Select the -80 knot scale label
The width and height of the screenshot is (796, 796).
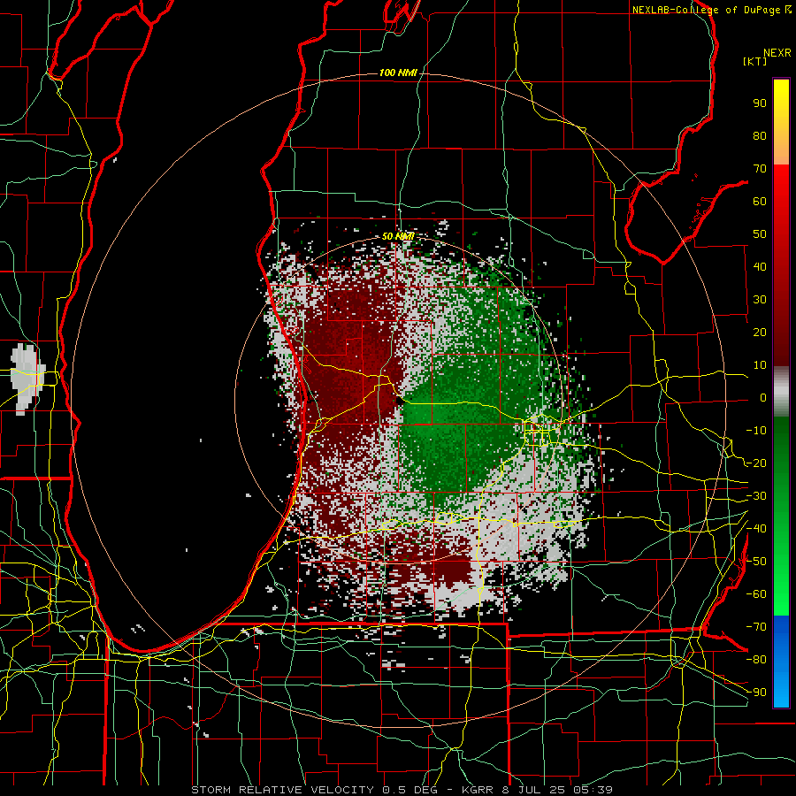click(756, 660)
